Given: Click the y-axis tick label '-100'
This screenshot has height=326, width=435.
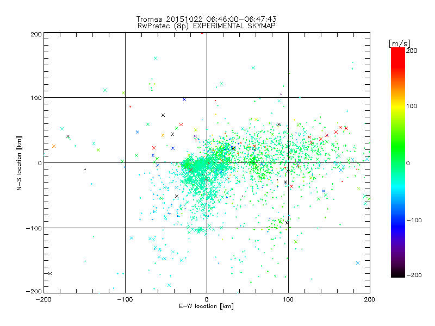Looking at the screenshot, I should (34, 228).
